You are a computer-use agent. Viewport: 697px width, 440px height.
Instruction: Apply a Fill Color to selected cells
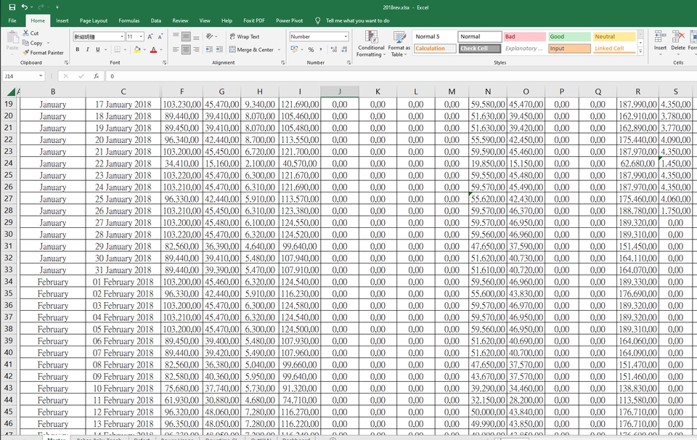pyautogui.click(x=136, y=50)
